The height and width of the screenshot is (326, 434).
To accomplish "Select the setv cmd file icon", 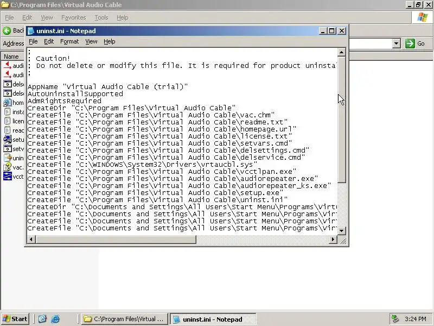I will [8, 149].
